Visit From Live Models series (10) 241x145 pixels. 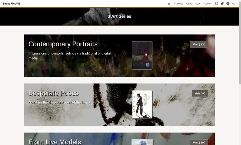coord(199,142)
